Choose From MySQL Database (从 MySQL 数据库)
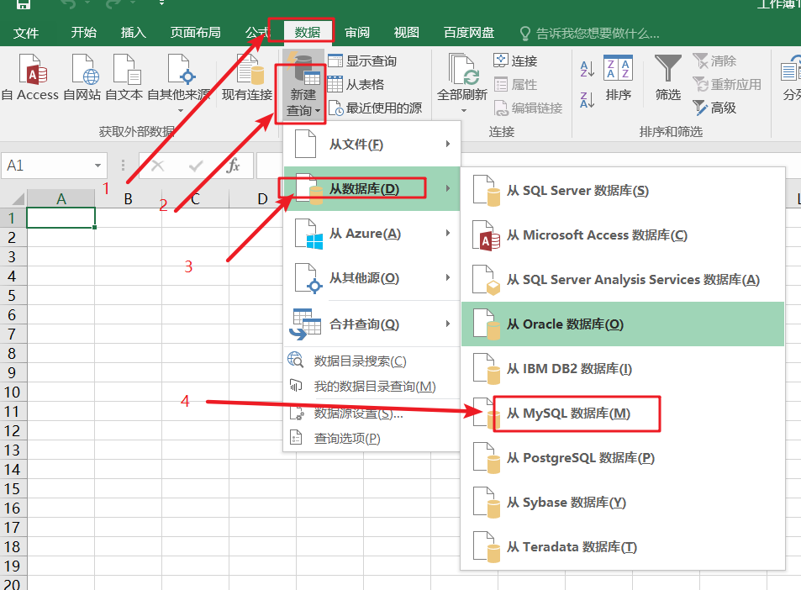 click(x=623, y=414)
